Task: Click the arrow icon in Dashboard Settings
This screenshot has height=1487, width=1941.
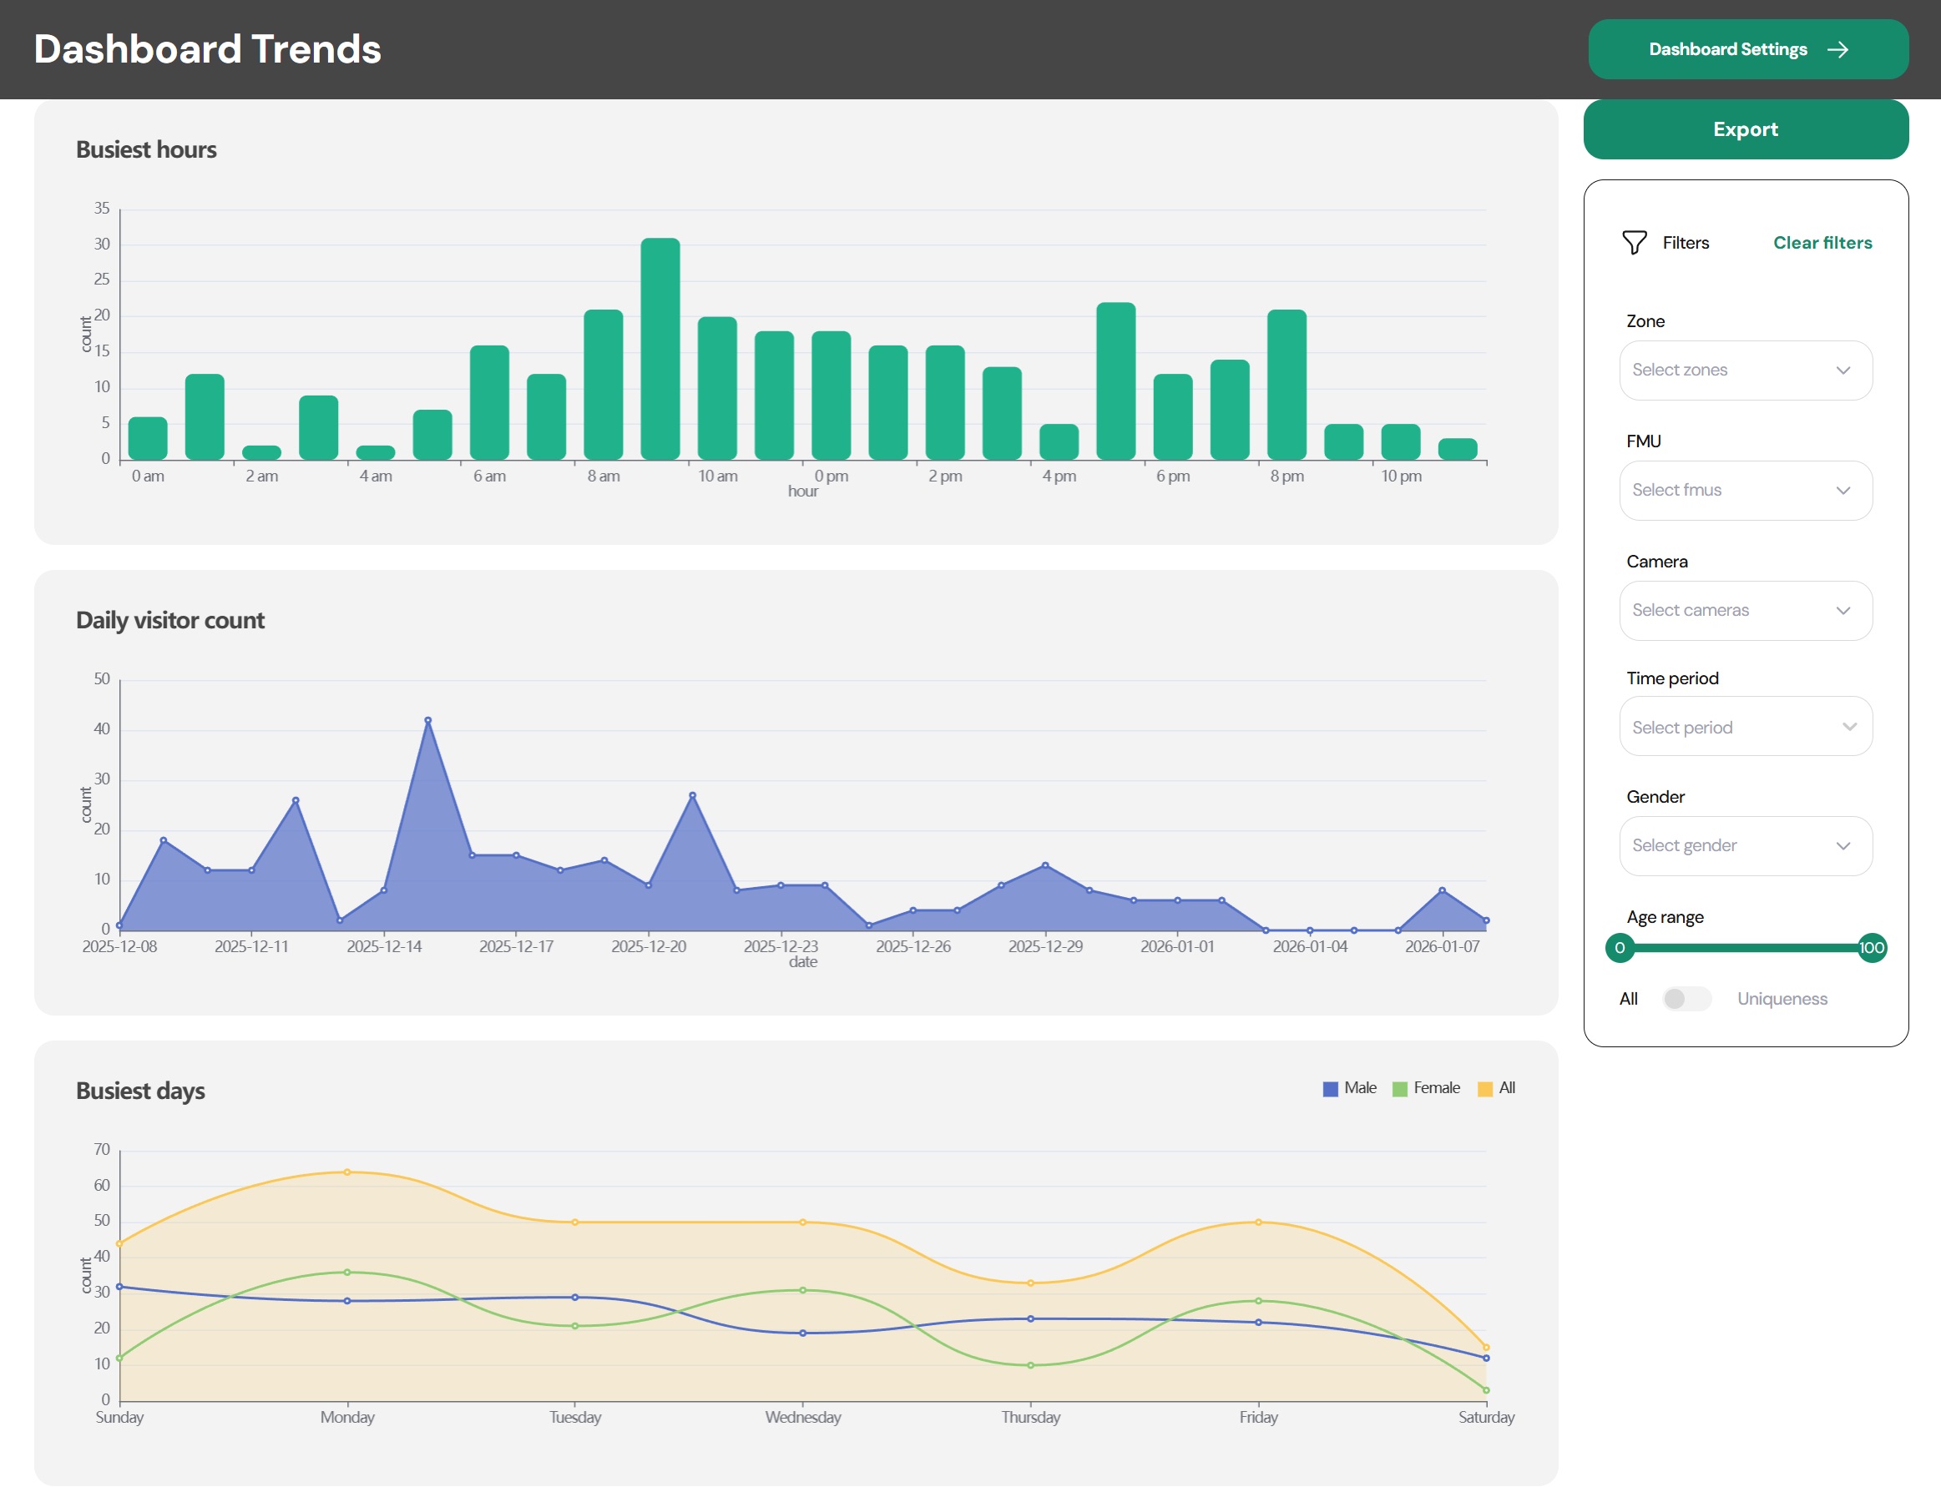Action: pyautogui.click(x=1838, y=49)
